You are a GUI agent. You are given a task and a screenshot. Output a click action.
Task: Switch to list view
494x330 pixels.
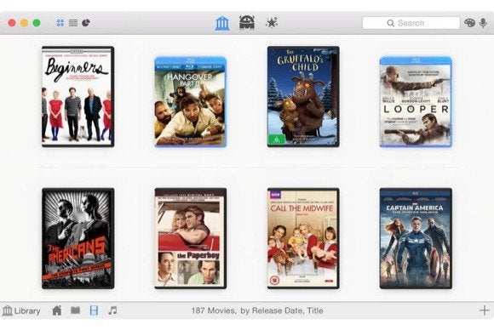[73, 23]
